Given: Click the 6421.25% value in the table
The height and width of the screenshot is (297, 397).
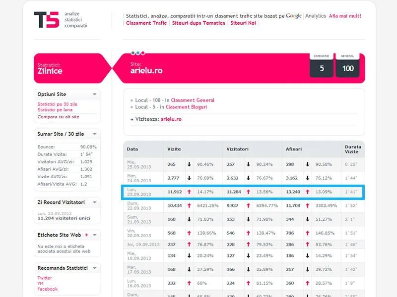Looking at the screenshot, I should coord(207,205).
